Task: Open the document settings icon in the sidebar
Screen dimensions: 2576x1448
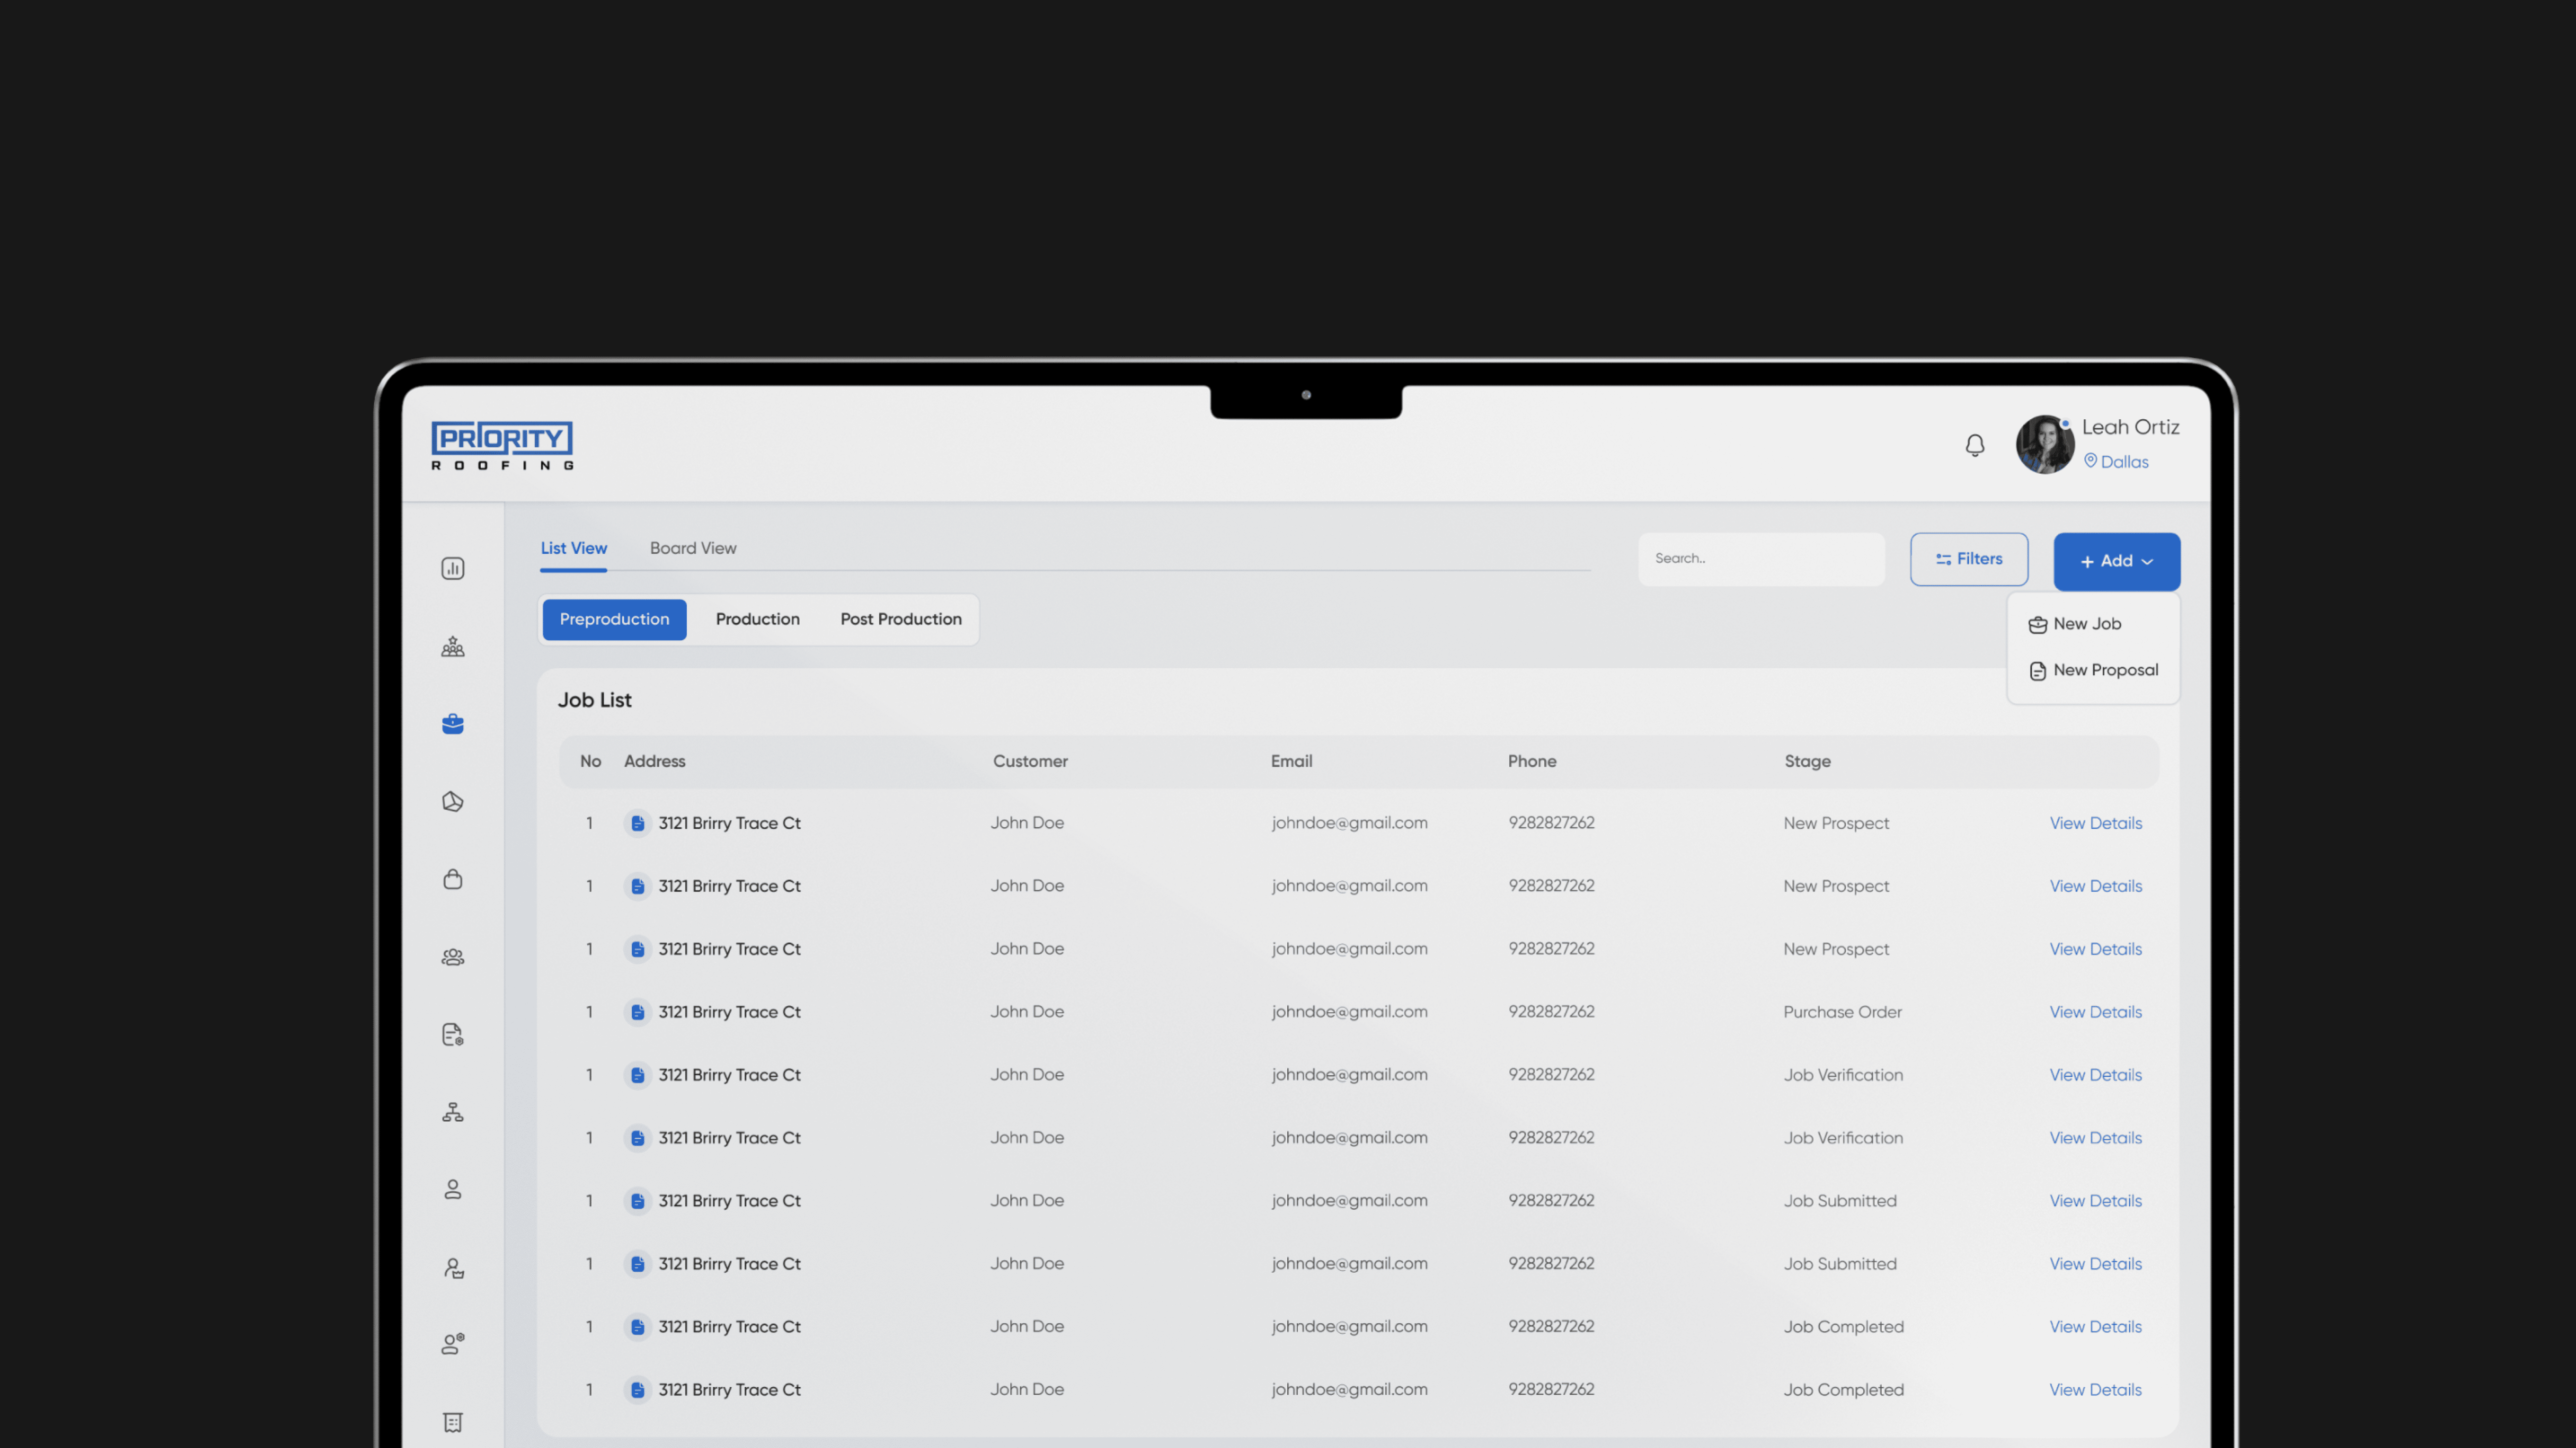Action: (x=453, y=1034)
